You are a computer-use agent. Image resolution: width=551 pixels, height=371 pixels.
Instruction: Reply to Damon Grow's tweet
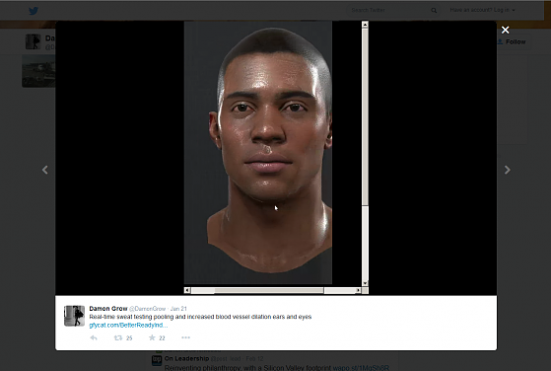click(94, 337)
